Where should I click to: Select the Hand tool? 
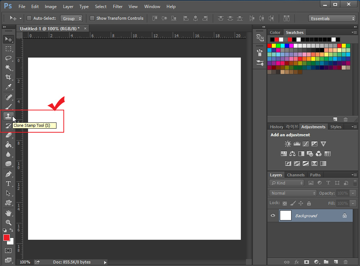click(x=8, y=213)
